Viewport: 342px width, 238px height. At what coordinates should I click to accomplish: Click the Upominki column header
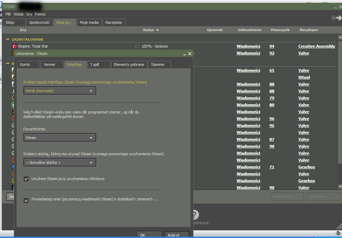pyautogui.click(x=215, y=30)
